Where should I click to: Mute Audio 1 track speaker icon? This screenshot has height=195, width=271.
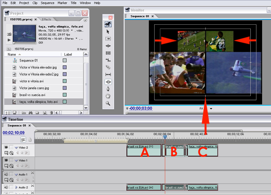coord(6,174)
